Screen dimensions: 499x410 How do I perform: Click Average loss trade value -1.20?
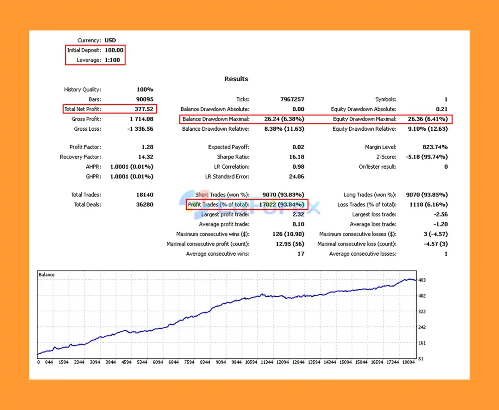pos(441,224)
